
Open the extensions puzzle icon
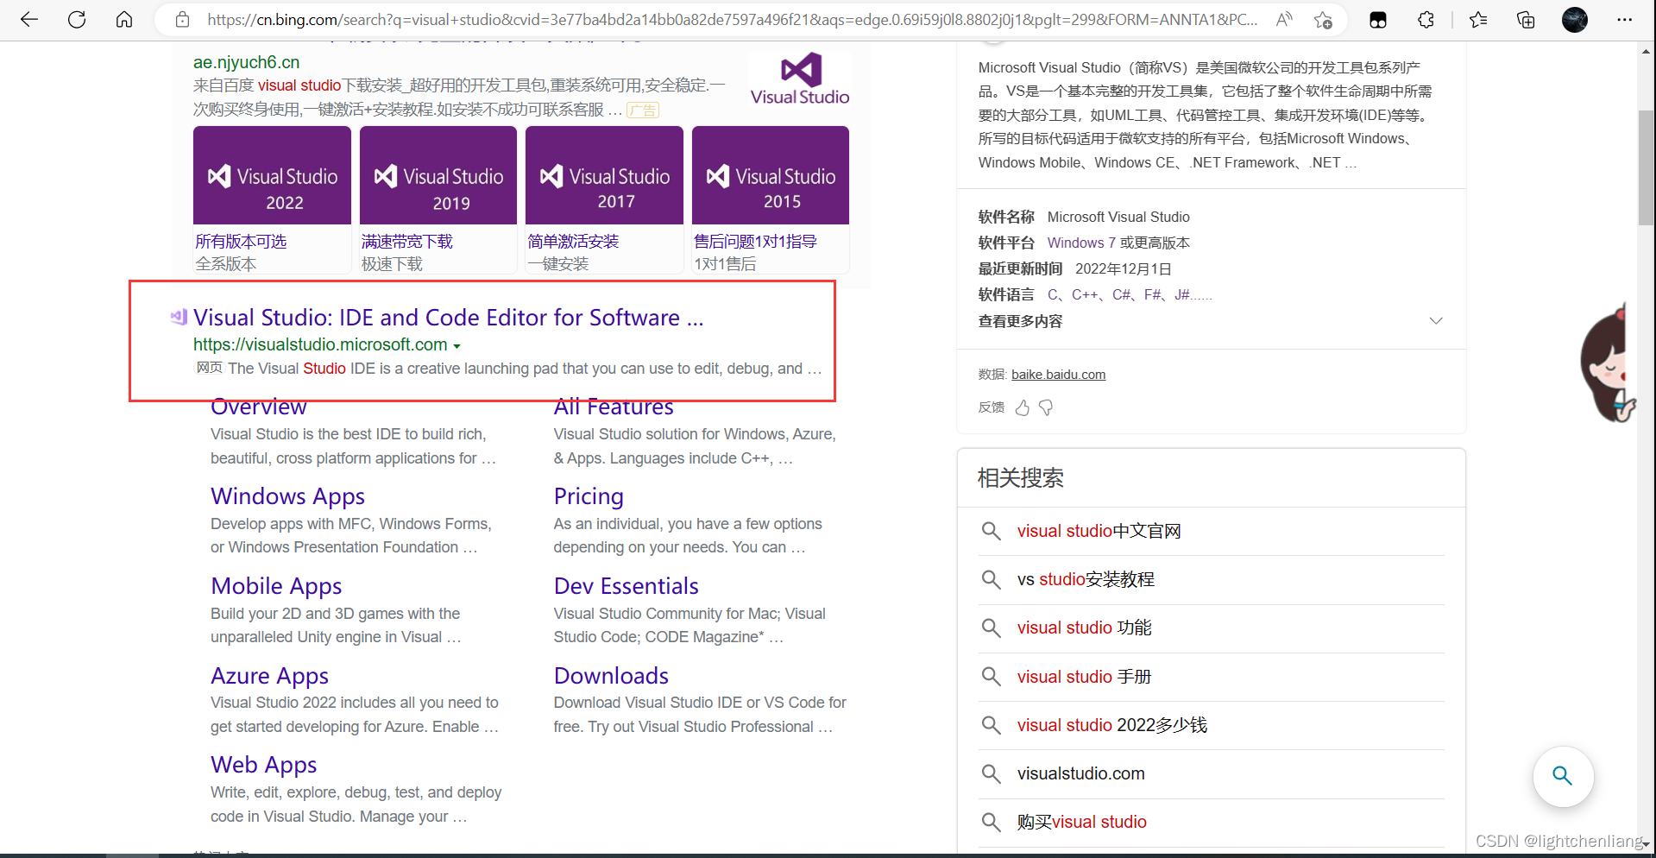[x=1426, y=20]
